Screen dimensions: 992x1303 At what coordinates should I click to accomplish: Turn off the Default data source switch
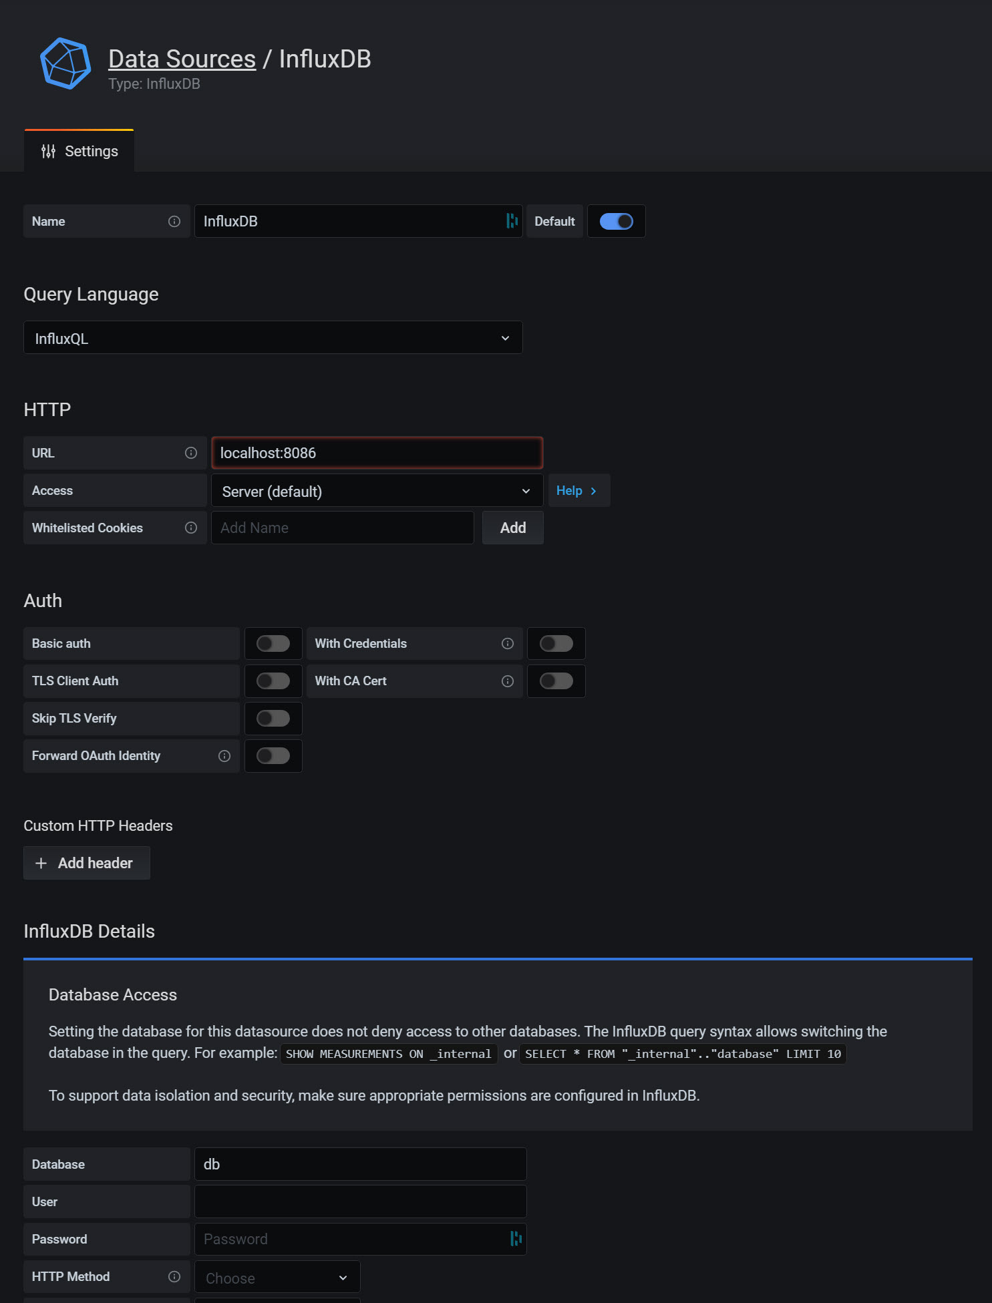pos(616,222)
